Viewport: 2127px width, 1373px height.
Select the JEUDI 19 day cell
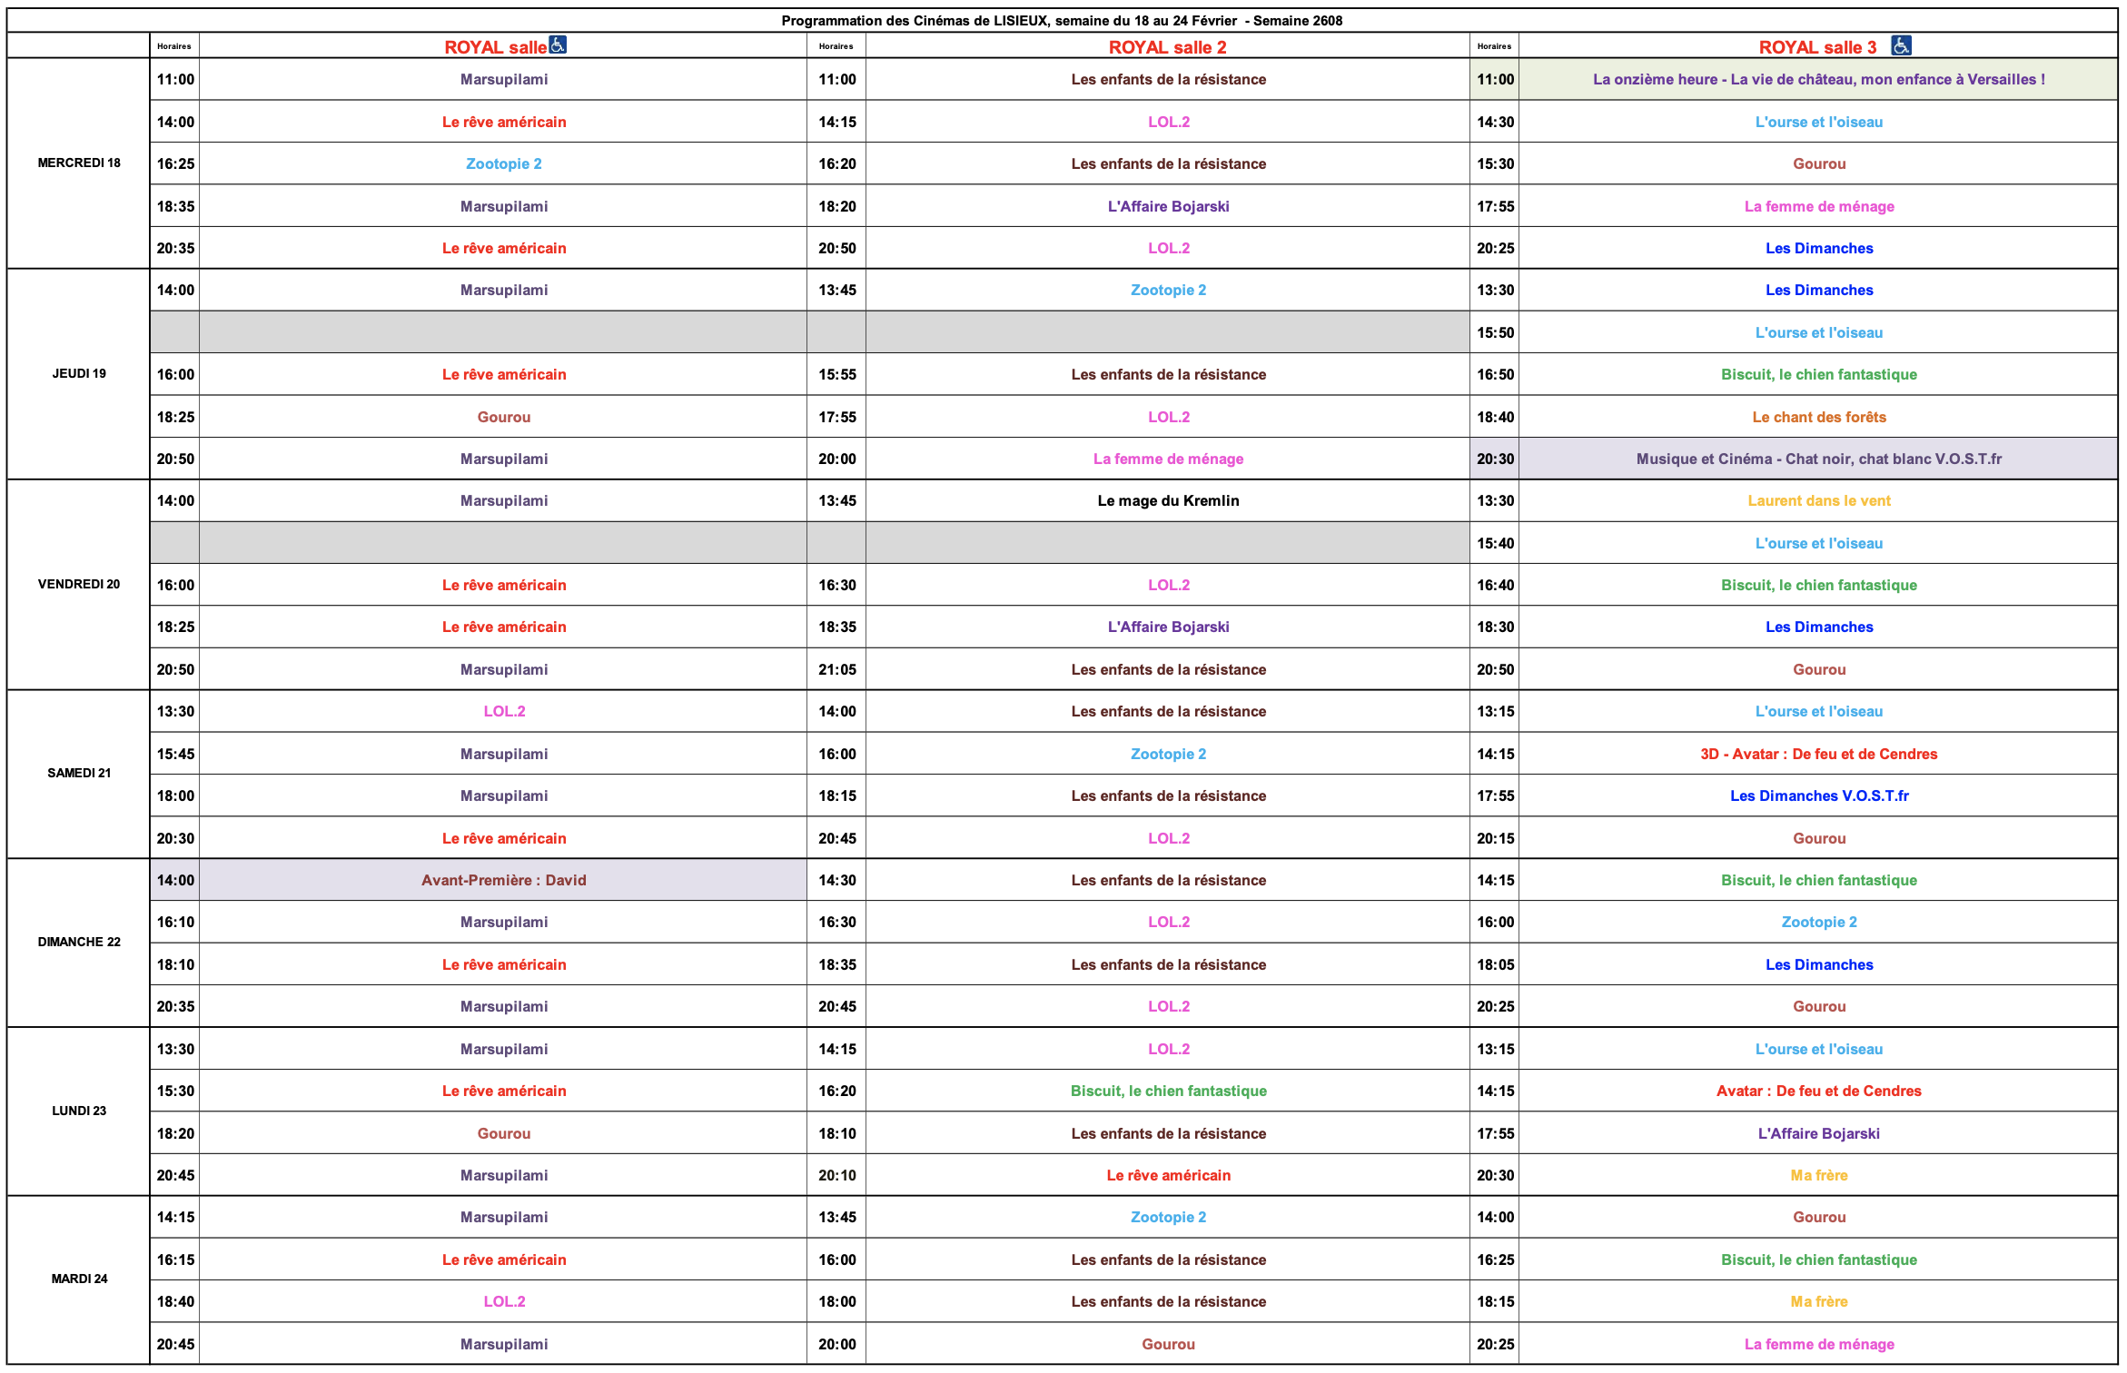pos(79,374)
